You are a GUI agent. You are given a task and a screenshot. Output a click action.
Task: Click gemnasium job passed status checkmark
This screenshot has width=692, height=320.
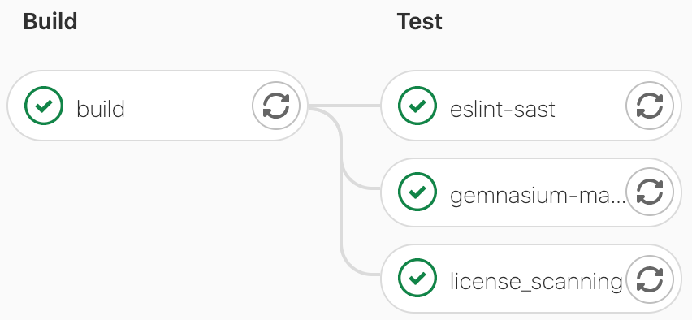pyautogui.click(x=417, y=192)
